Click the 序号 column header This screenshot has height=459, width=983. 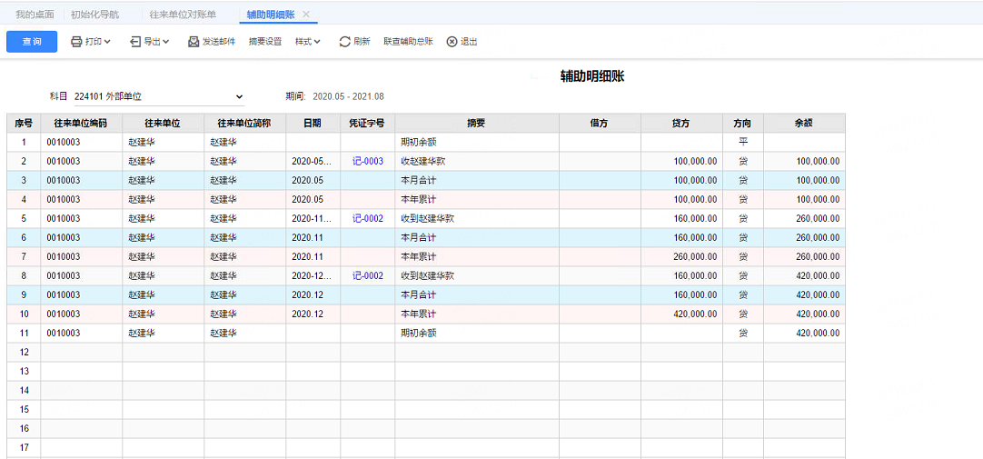(24, 124)
